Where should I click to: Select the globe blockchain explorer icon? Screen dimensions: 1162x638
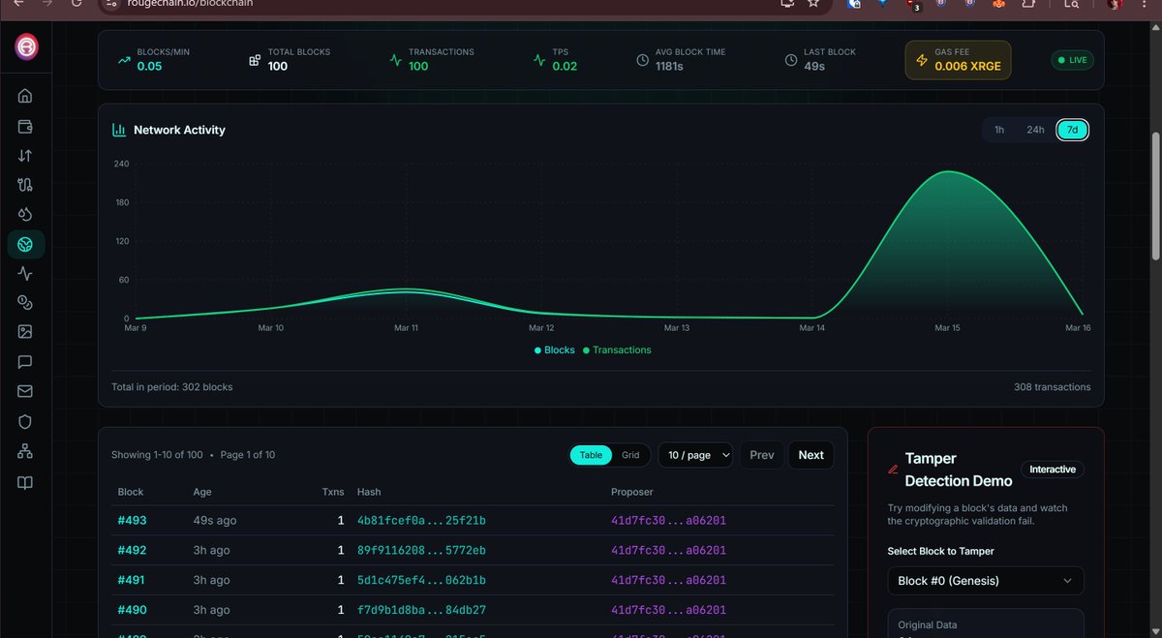[x=24, y=244]
